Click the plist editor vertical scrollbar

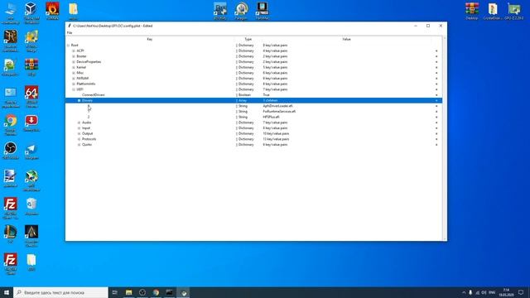pos(445,138)
